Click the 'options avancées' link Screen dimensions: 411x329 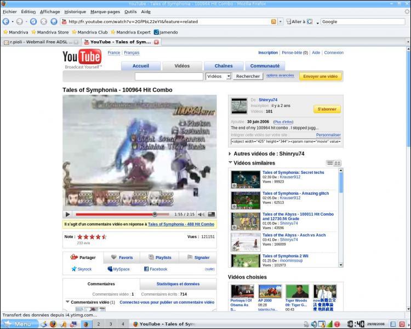pyautogui.click(x=280, y=75)
